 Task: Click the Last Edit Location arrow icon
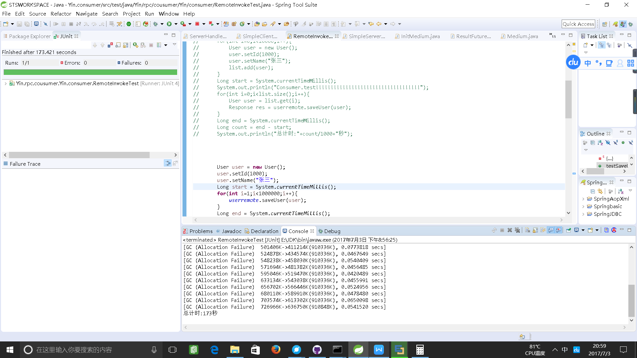click(x=371, y=24)
